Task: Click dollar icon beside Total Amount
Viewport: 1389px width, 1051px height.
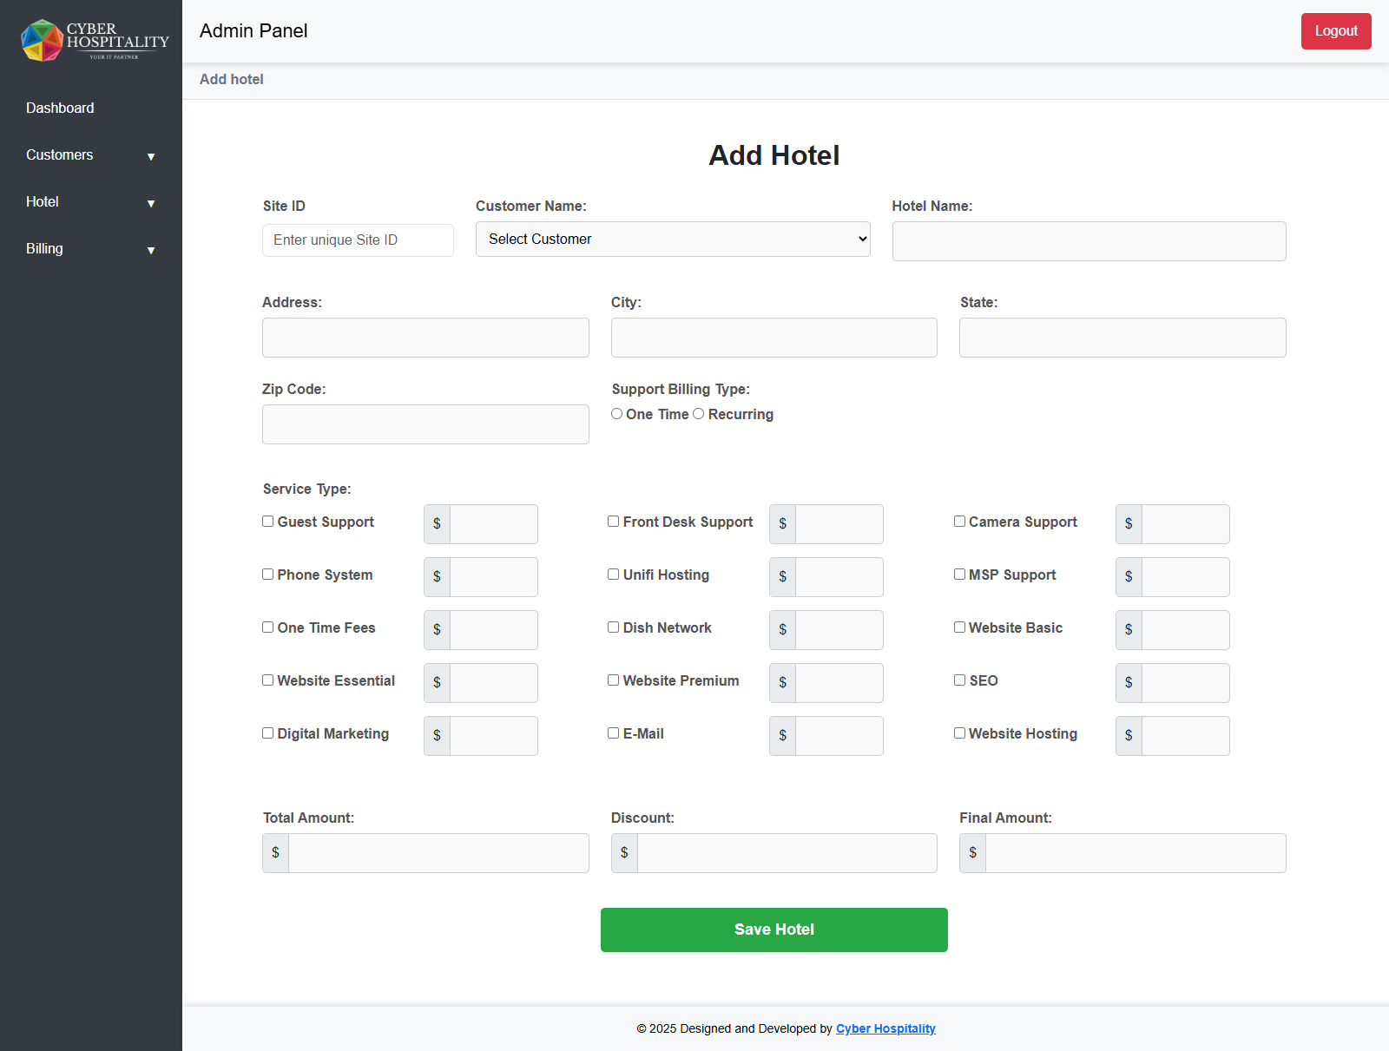Action: coord(276,853)
